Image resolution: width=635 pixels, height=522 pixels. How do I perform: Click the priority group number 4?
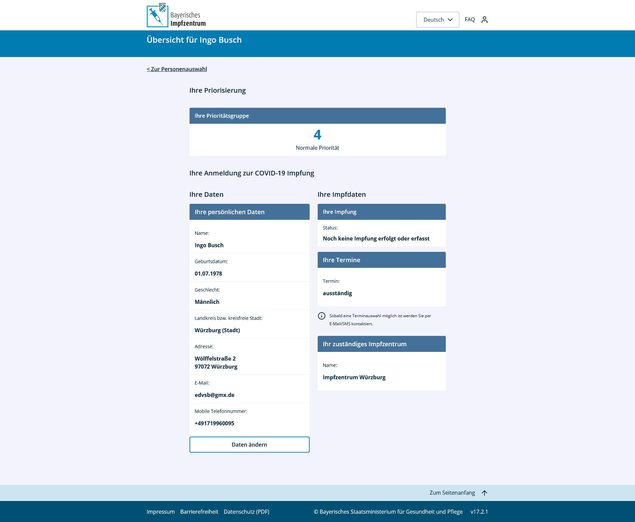click(x=317, y=135)
